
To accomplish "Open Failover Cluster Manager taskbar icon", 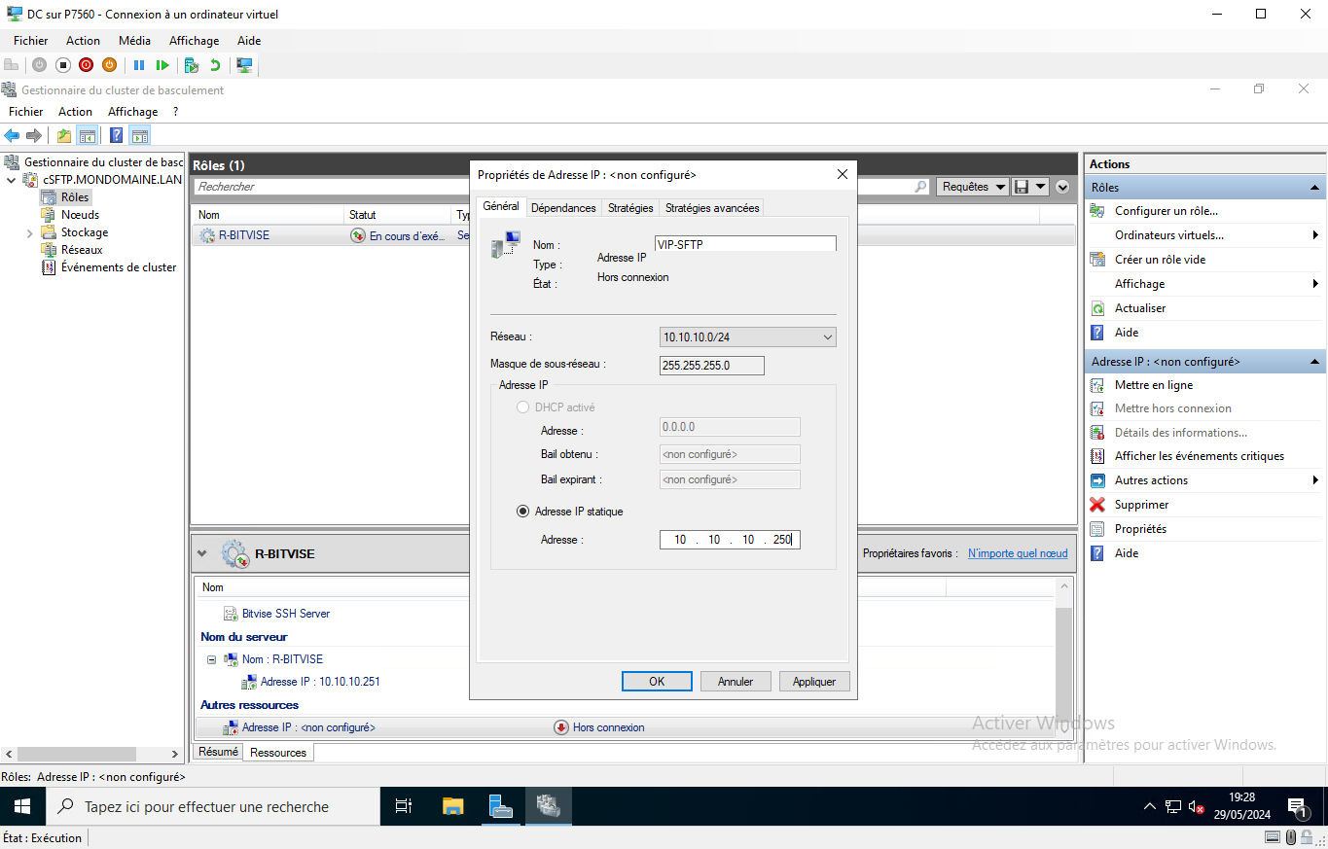I will click(x=549, y=806).
